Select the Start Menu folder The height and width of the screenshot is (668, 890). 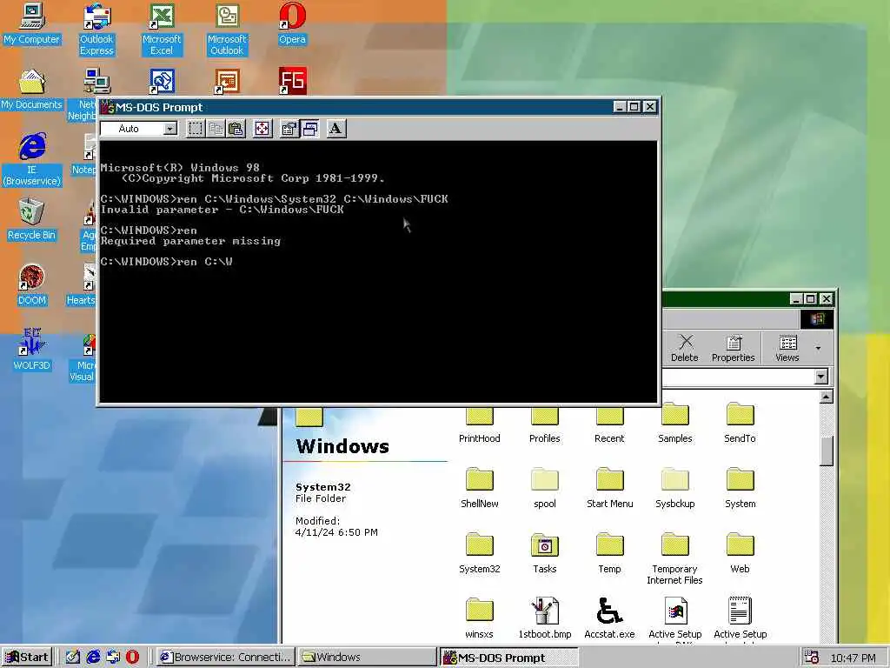tap(609, 489)
